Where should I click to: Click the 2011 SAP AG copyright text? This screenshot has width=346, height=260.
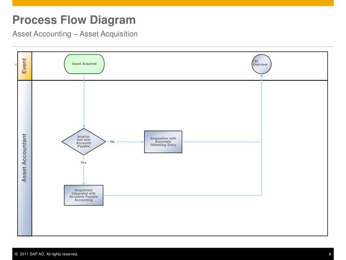point(46,254)
